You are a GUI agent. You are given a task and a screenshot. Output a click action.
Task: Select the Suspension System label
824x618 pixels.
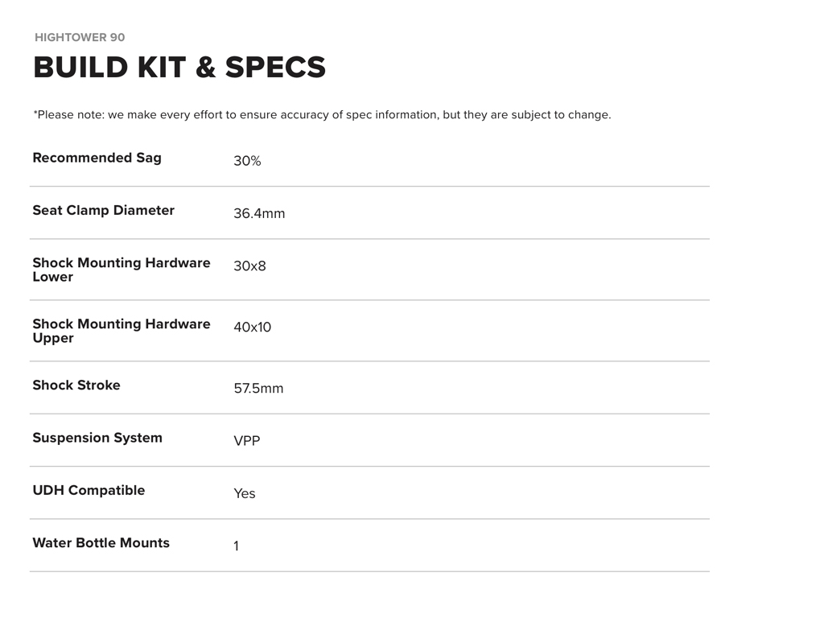click(x=97, y=438)
